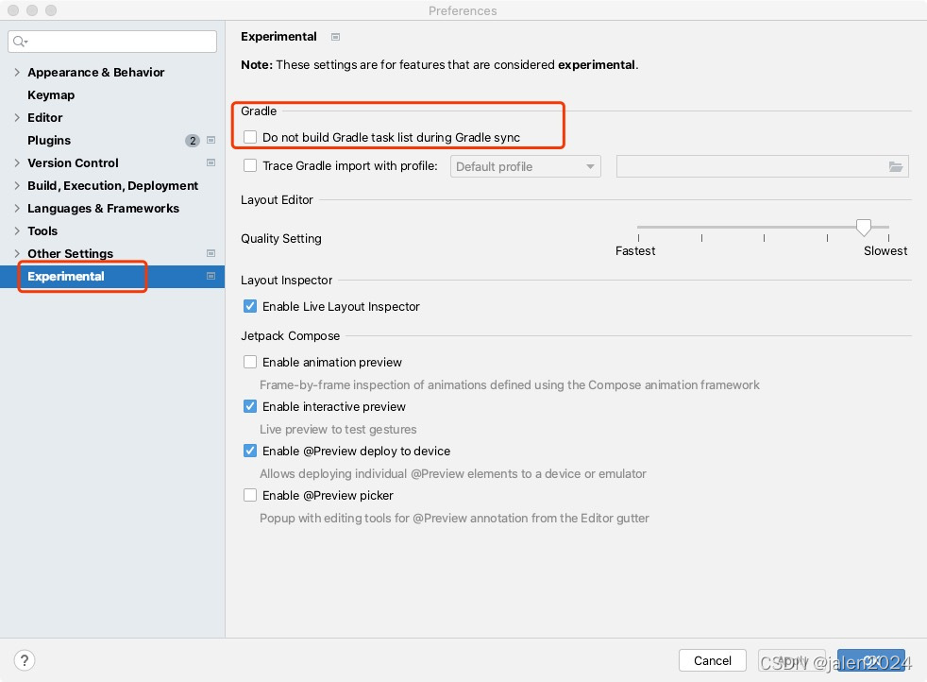This screenshot has width=927, height=682.
Task: Select Keymap in the settings list
Action: [51, 95]
